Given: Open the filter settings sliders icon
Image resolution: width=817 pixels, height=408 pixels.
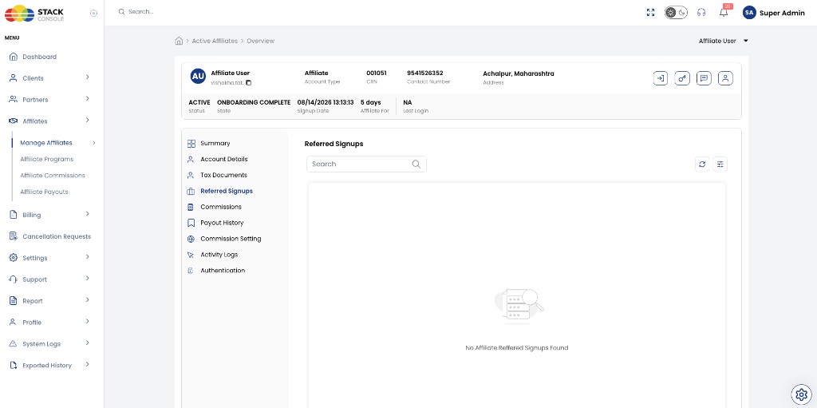Looking at the screenshot, I should click(x=720, y=164).
